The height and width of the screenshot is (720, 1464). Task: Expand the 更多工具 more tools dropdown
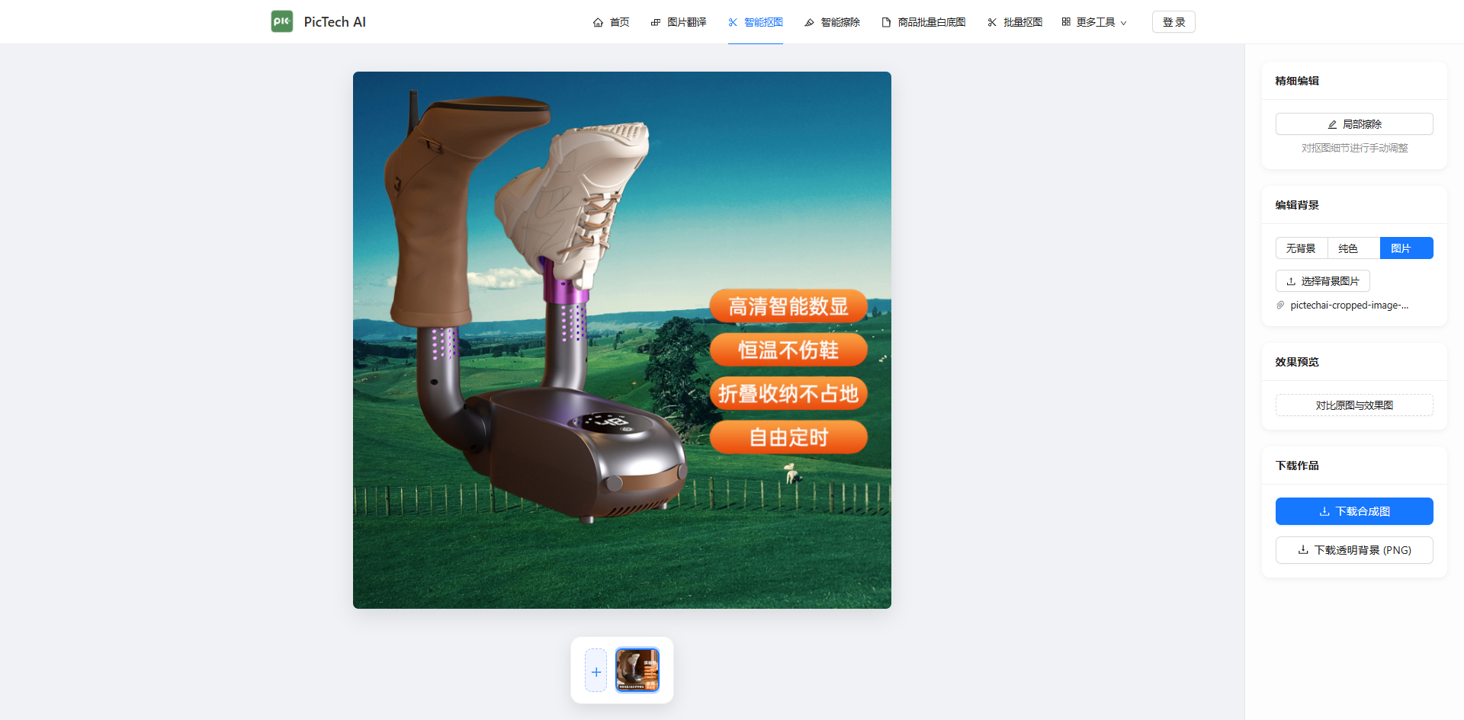(x=1093, y=22)
